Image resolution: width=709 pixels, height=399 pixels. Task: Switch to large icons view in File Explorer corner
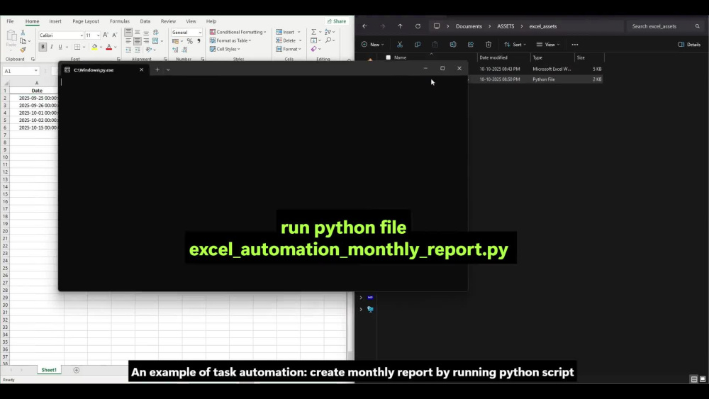click(x=703, y=379)
